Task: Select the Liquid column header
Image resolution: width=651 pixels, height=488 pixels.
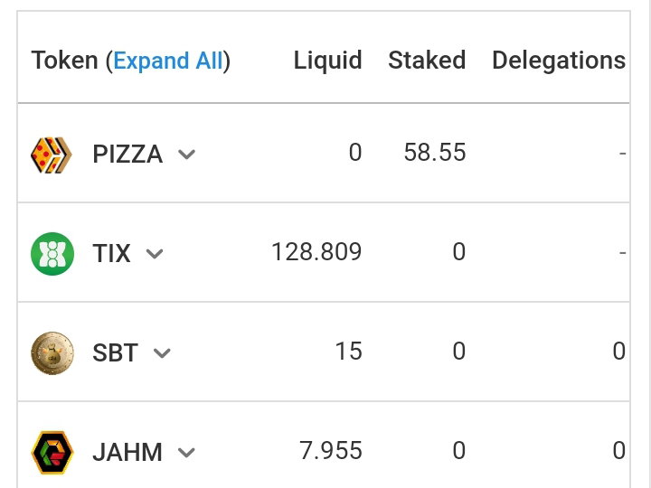Action: [x=327, y=61]
